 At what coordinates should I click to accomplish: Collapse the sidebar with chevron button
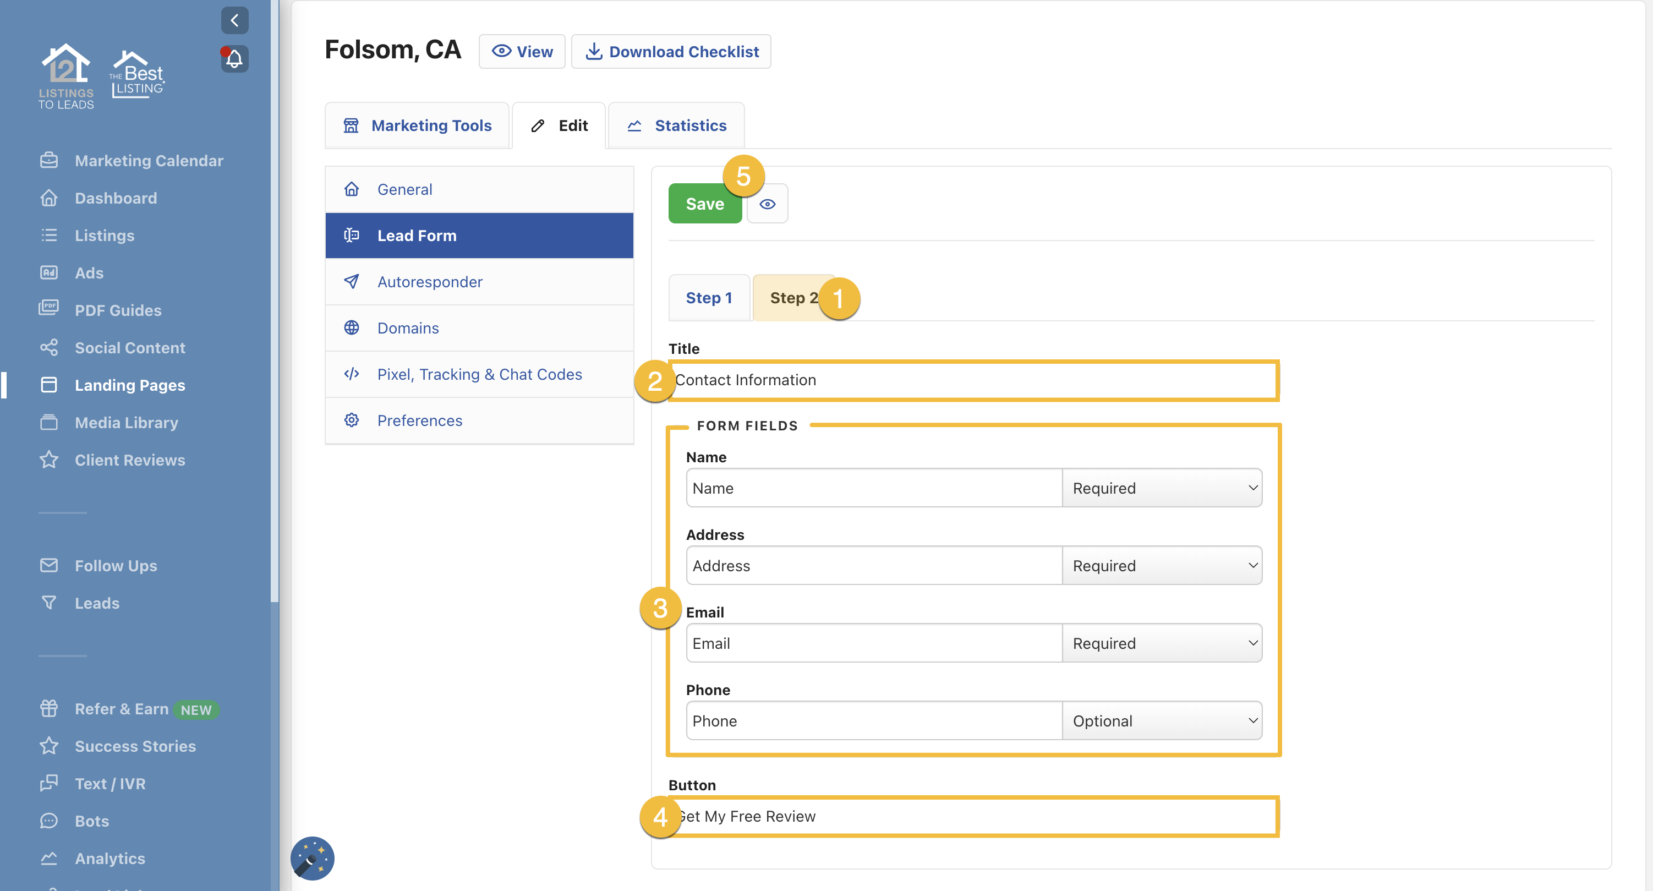(x=234, y=20)
